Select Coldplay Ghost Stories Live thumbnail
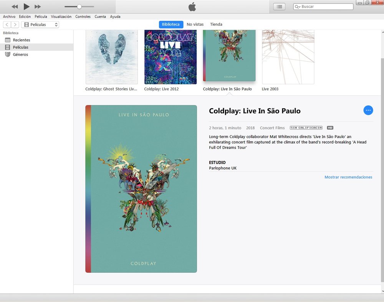The width and height of the screenshot is (384, 302). [x=112, y=57]
